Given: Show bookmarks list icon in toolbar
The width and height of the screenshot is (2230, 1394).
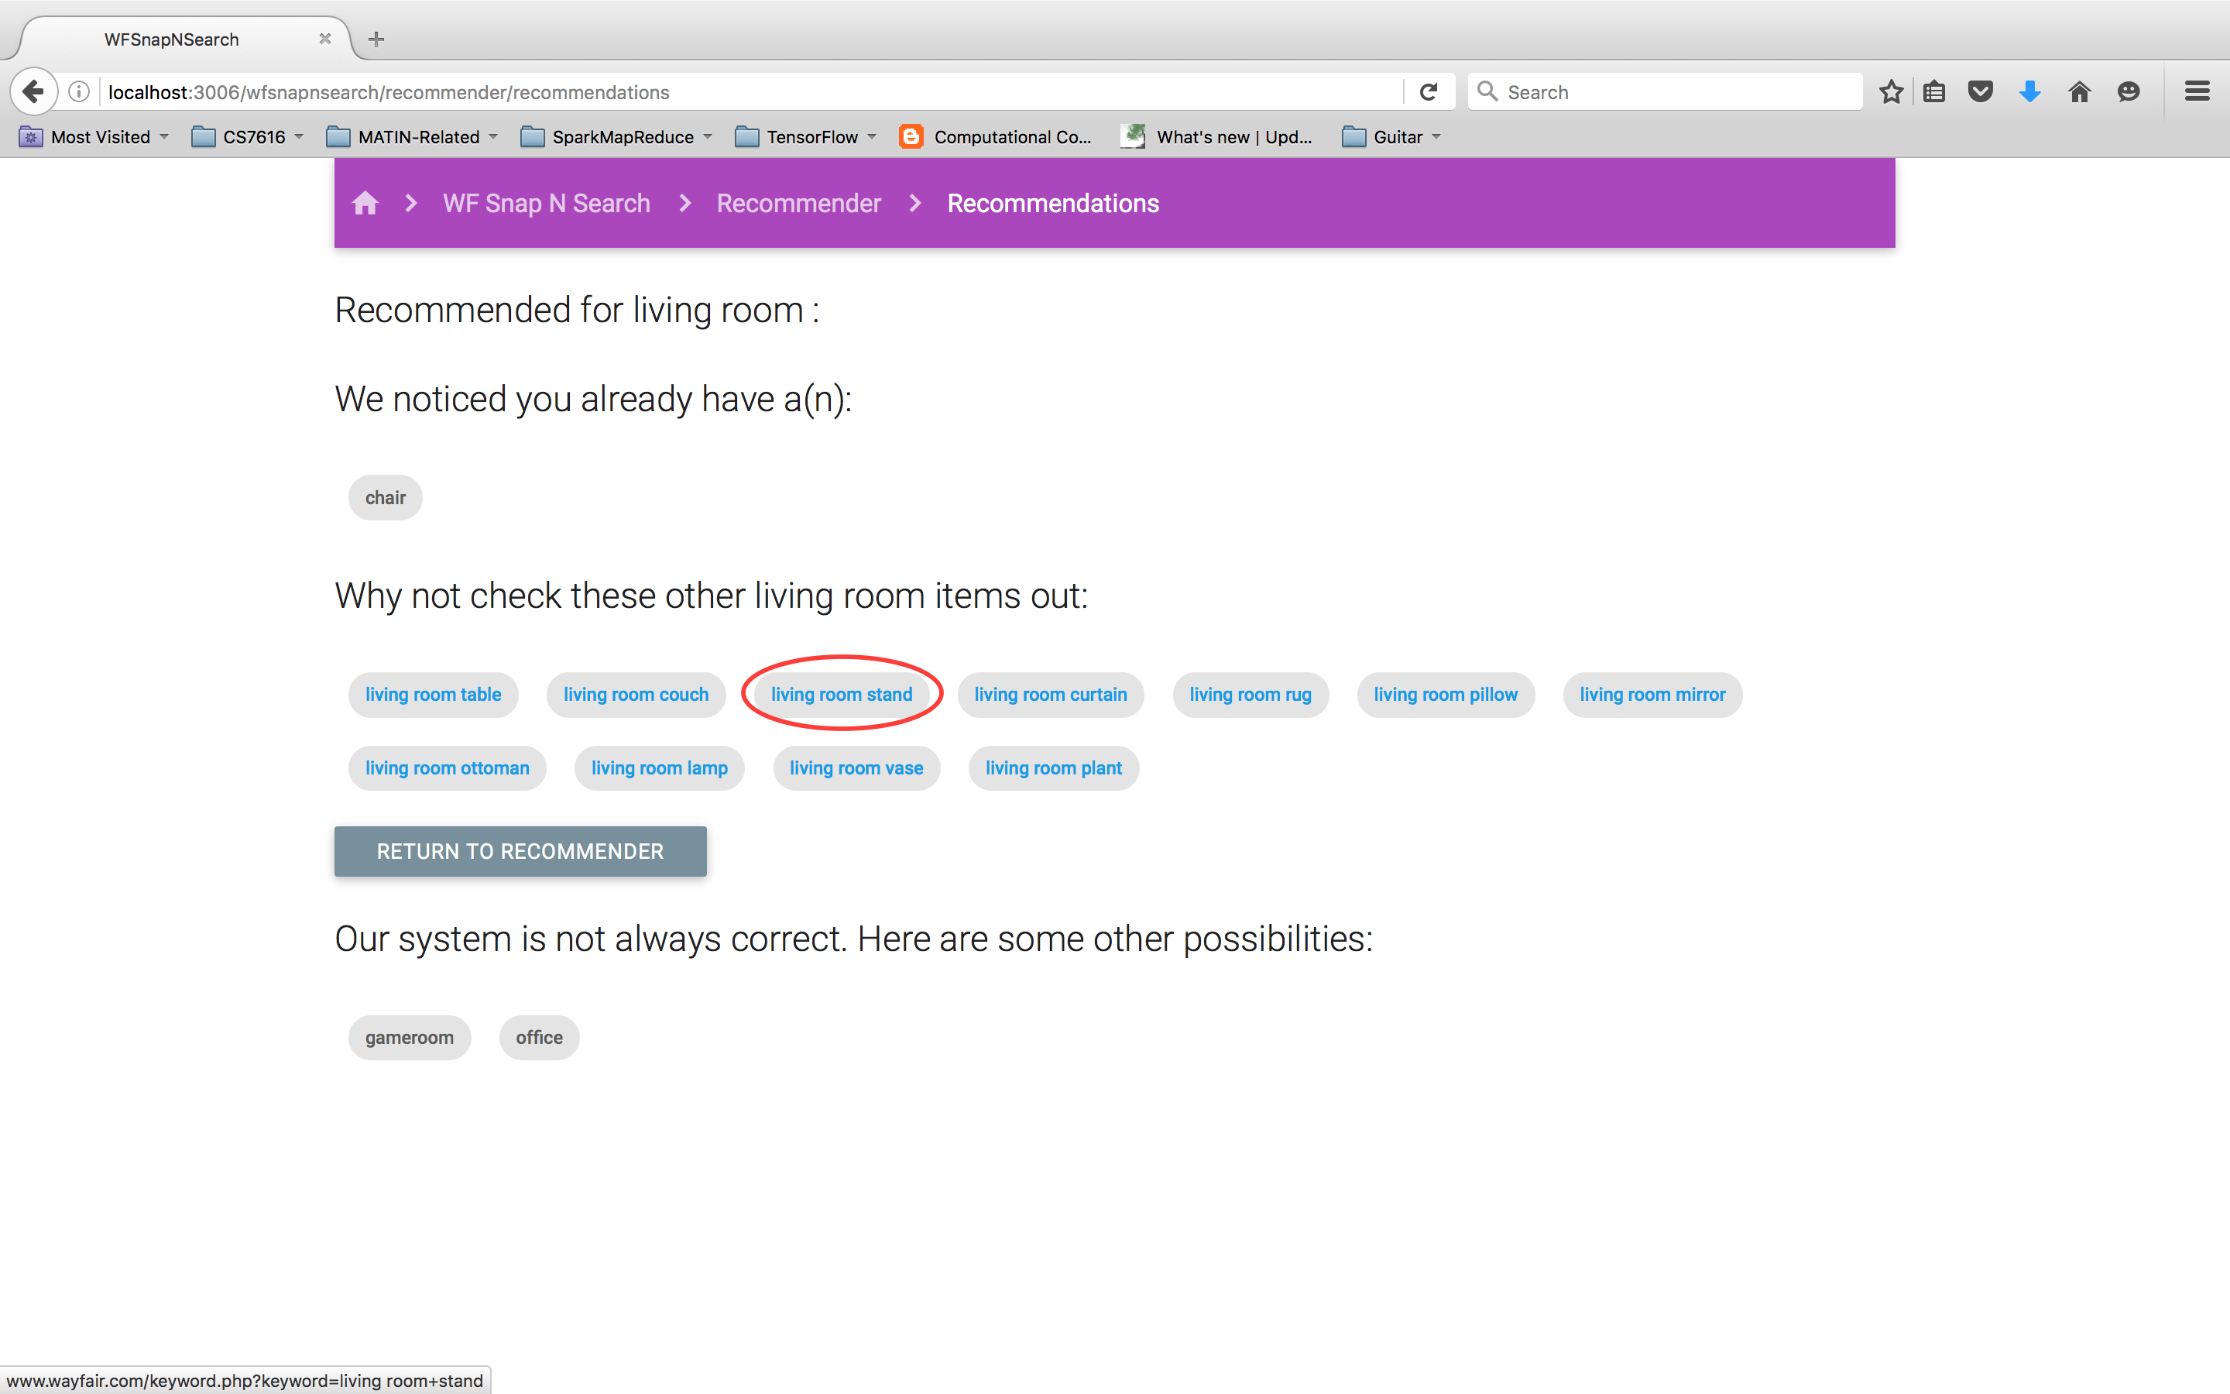Looking at the screenshot, I should (x=1934, y=92).
